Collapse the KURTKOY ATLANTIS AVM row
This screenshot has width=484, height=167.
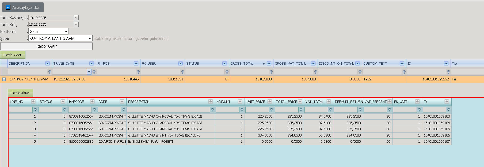(4, 79)
